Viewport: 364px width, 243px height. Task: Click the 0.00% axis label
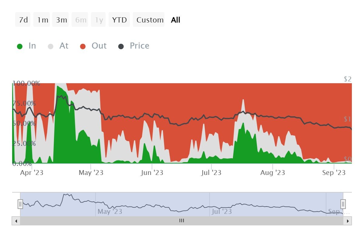point(22,163)
